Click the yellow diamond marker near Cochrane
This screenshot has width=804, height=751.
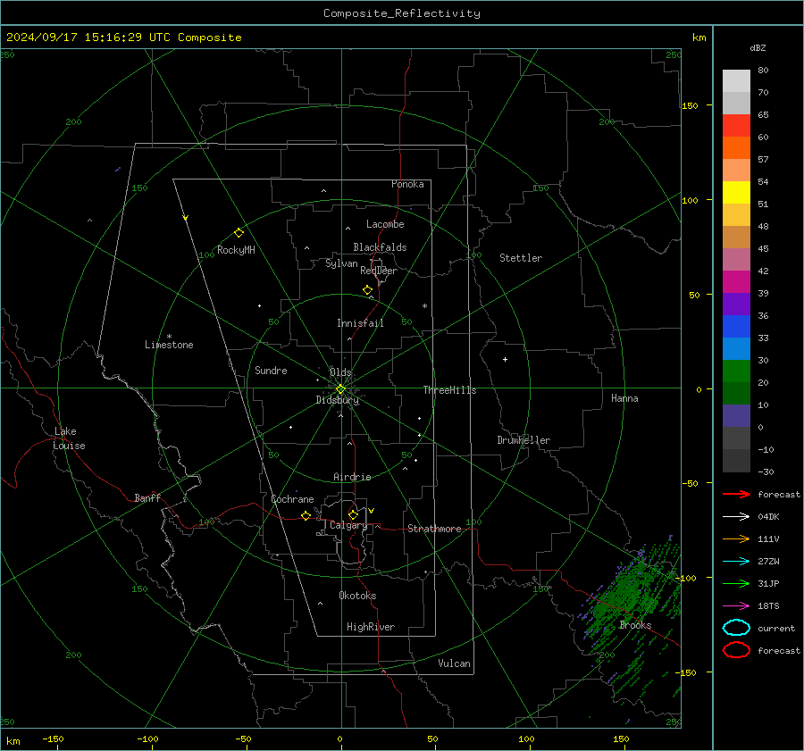click(x=306, y=515)
